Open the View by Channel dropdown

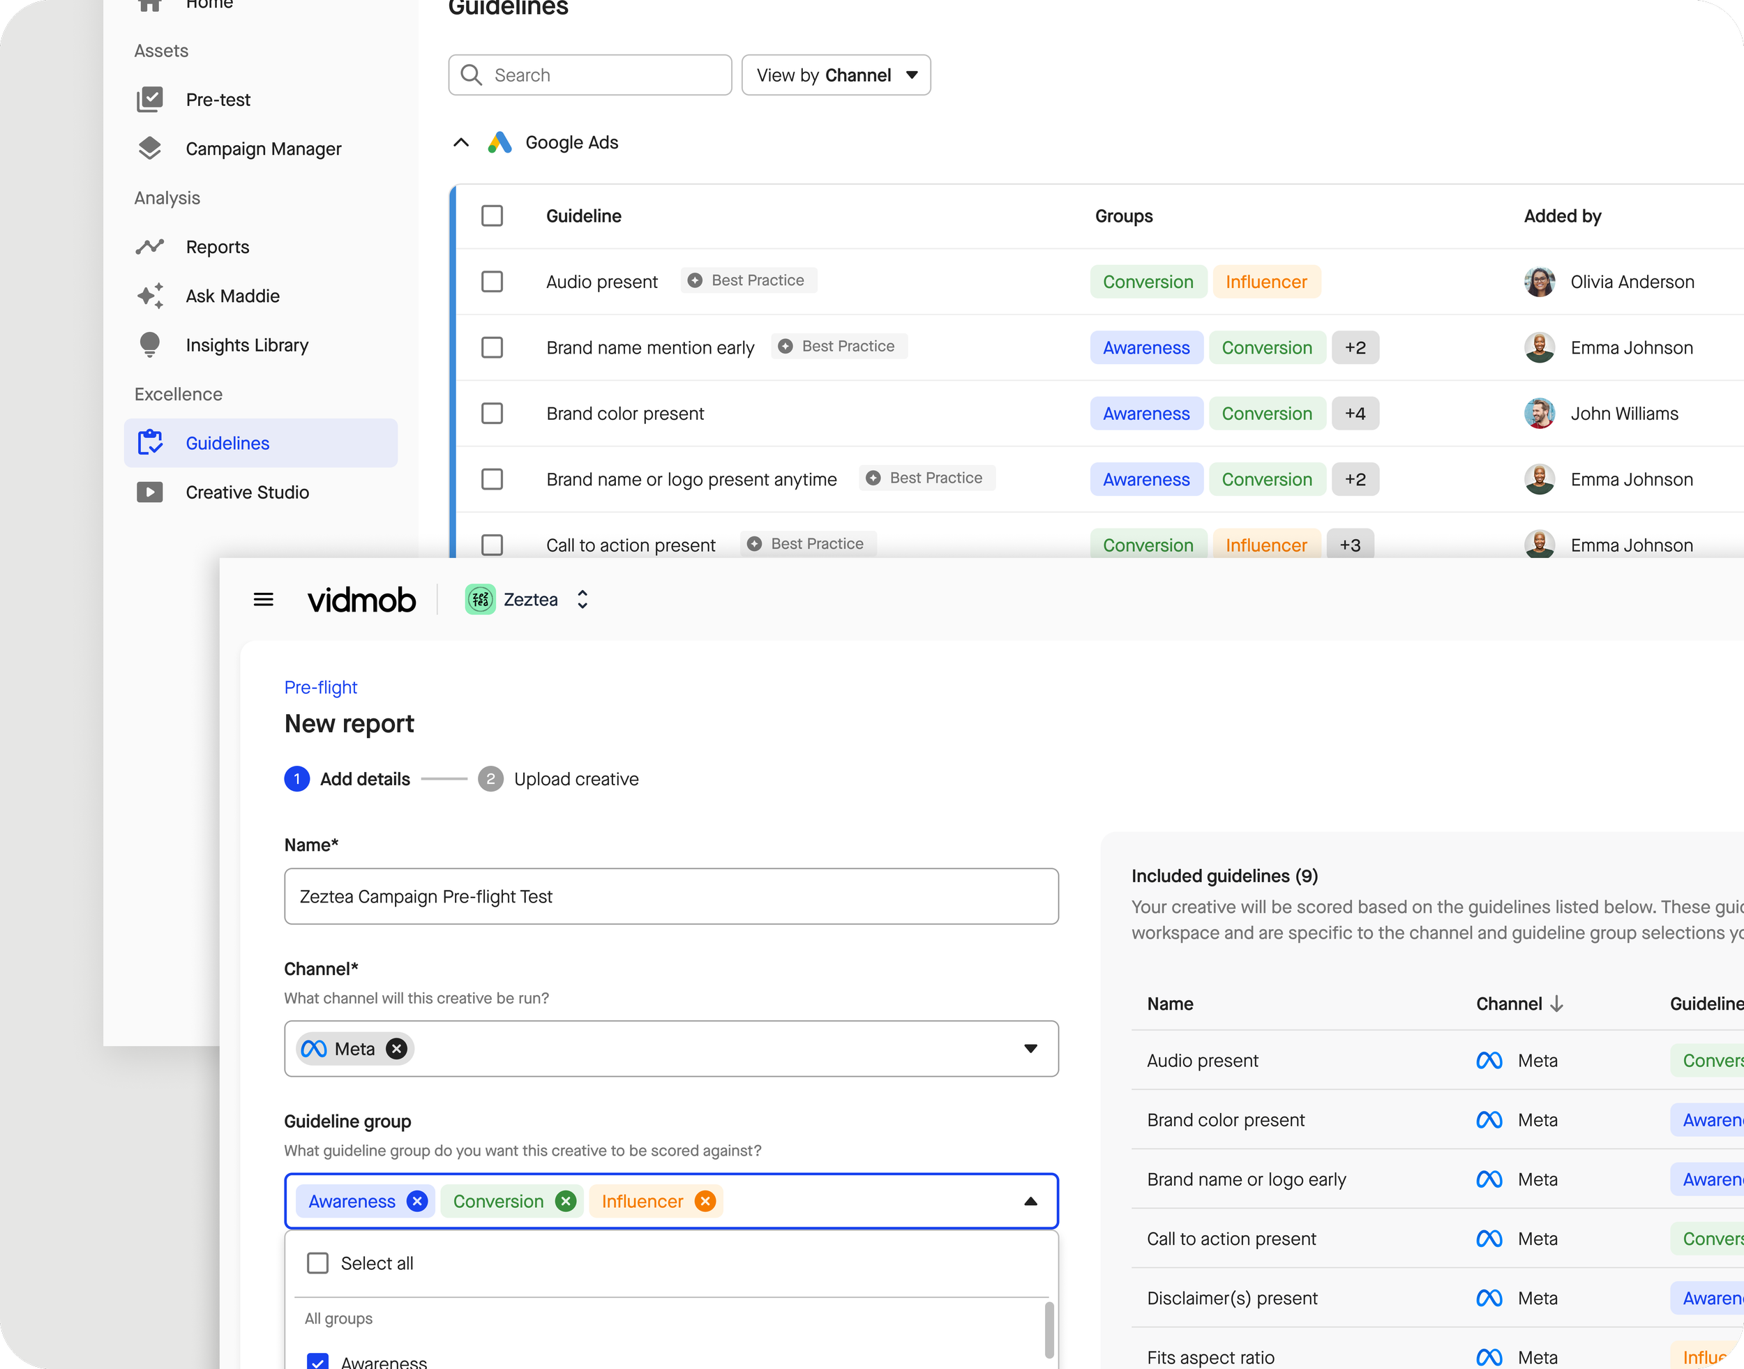tap(836, 75)
